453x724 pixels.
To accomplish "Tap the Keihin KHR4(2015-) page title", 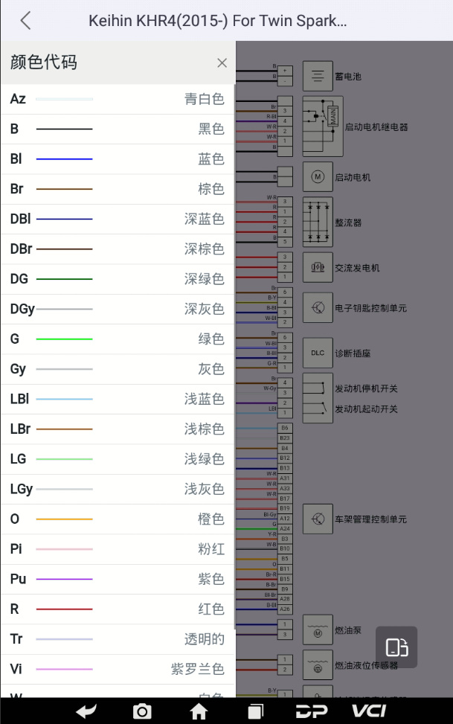I will (217, 21).
